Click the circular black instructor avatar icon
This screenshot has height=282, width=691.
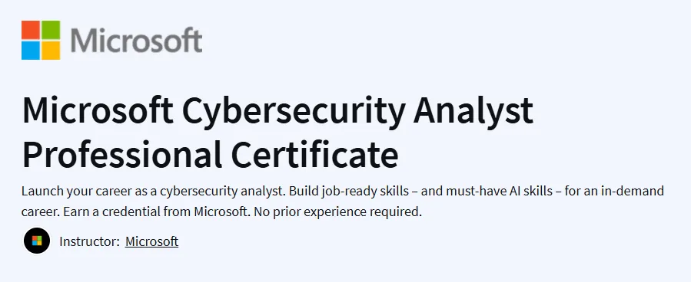click(x=37, y=241)
